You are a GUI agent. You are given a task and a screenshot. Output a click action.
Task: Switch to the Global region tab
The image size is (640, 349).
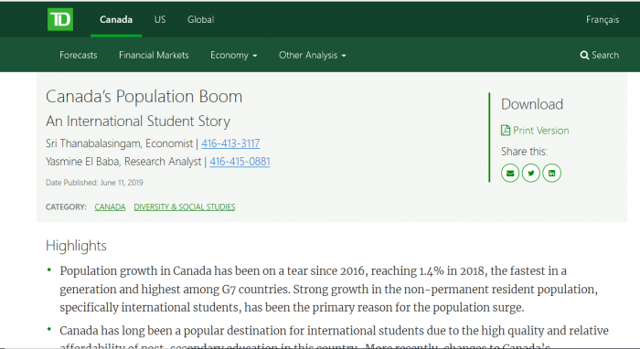click(200, 19)
